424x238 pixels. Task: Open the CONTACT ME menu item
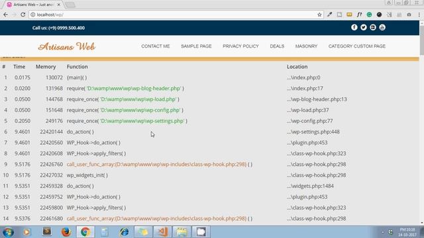(x=156, y=46)
